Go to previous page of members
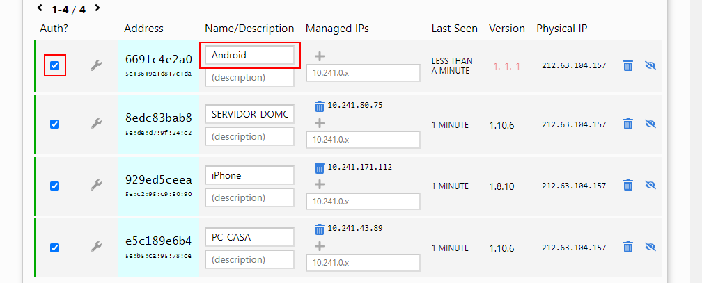The image size is (702, 283). (40, 8)
